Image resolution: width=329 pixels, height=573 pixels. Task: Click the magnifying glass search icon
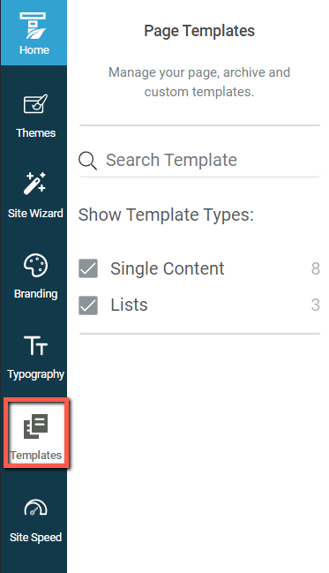click(87, 161)
